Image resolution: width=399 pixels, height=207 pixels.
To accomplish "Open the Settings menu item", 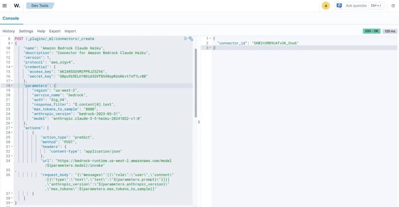I will point(26,31).
